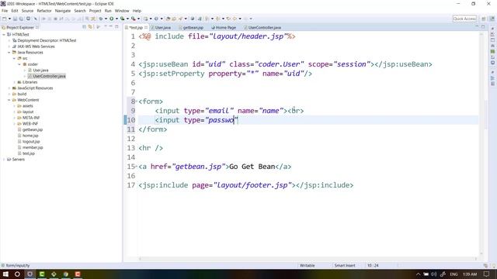Select member.jsp in Project Explorer
Image resolution: width=497 pixels, height=279 pixels.
click(33, 147)
